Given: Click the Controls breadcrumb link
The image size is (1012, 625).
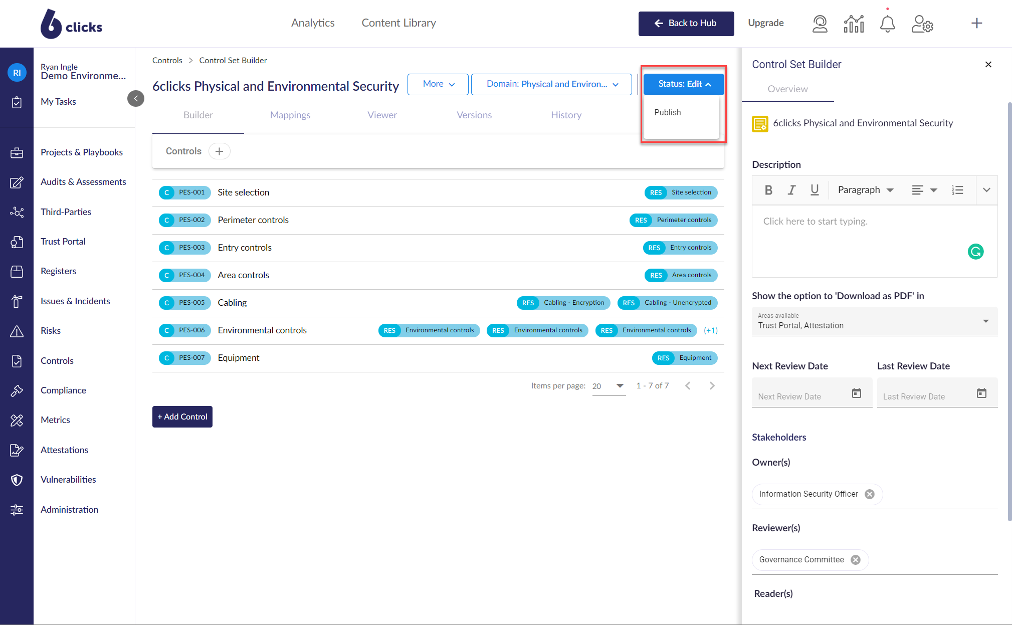Looking at the screenshot, I should [x=167, y=61].
